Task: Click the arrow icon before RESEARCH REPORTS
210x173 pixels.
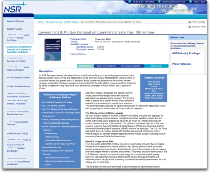Action: coord(130,2)
